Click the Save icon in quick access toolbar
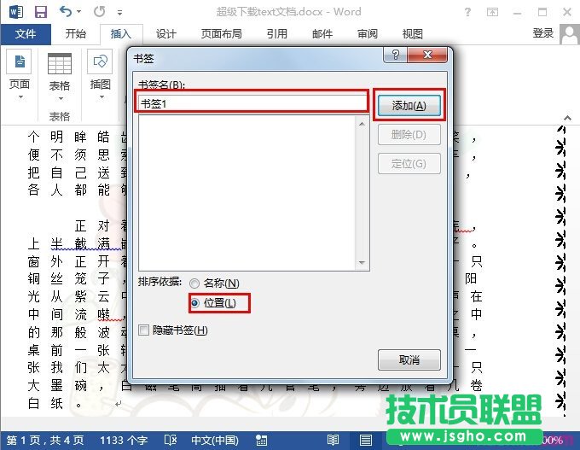This screenshot has height=450, width=580. click(40, 12)
